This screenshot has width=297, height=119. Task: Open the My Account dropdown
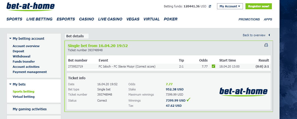point(230,6)
